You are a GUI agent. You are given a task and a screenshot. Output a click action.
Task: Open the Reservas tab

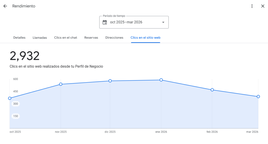[91, 38]
